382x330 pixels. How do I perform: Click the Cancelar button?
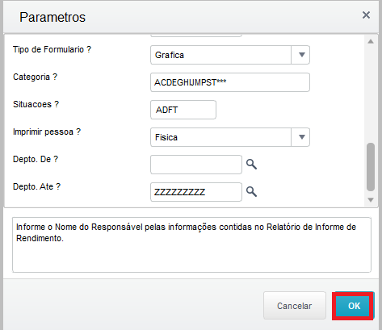pos(295,306)
